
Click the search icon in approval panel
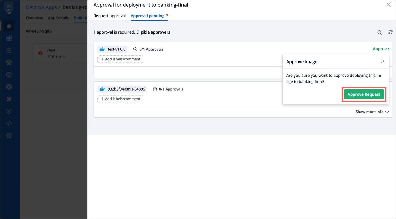pyautogui.click(x=380, y=32)
